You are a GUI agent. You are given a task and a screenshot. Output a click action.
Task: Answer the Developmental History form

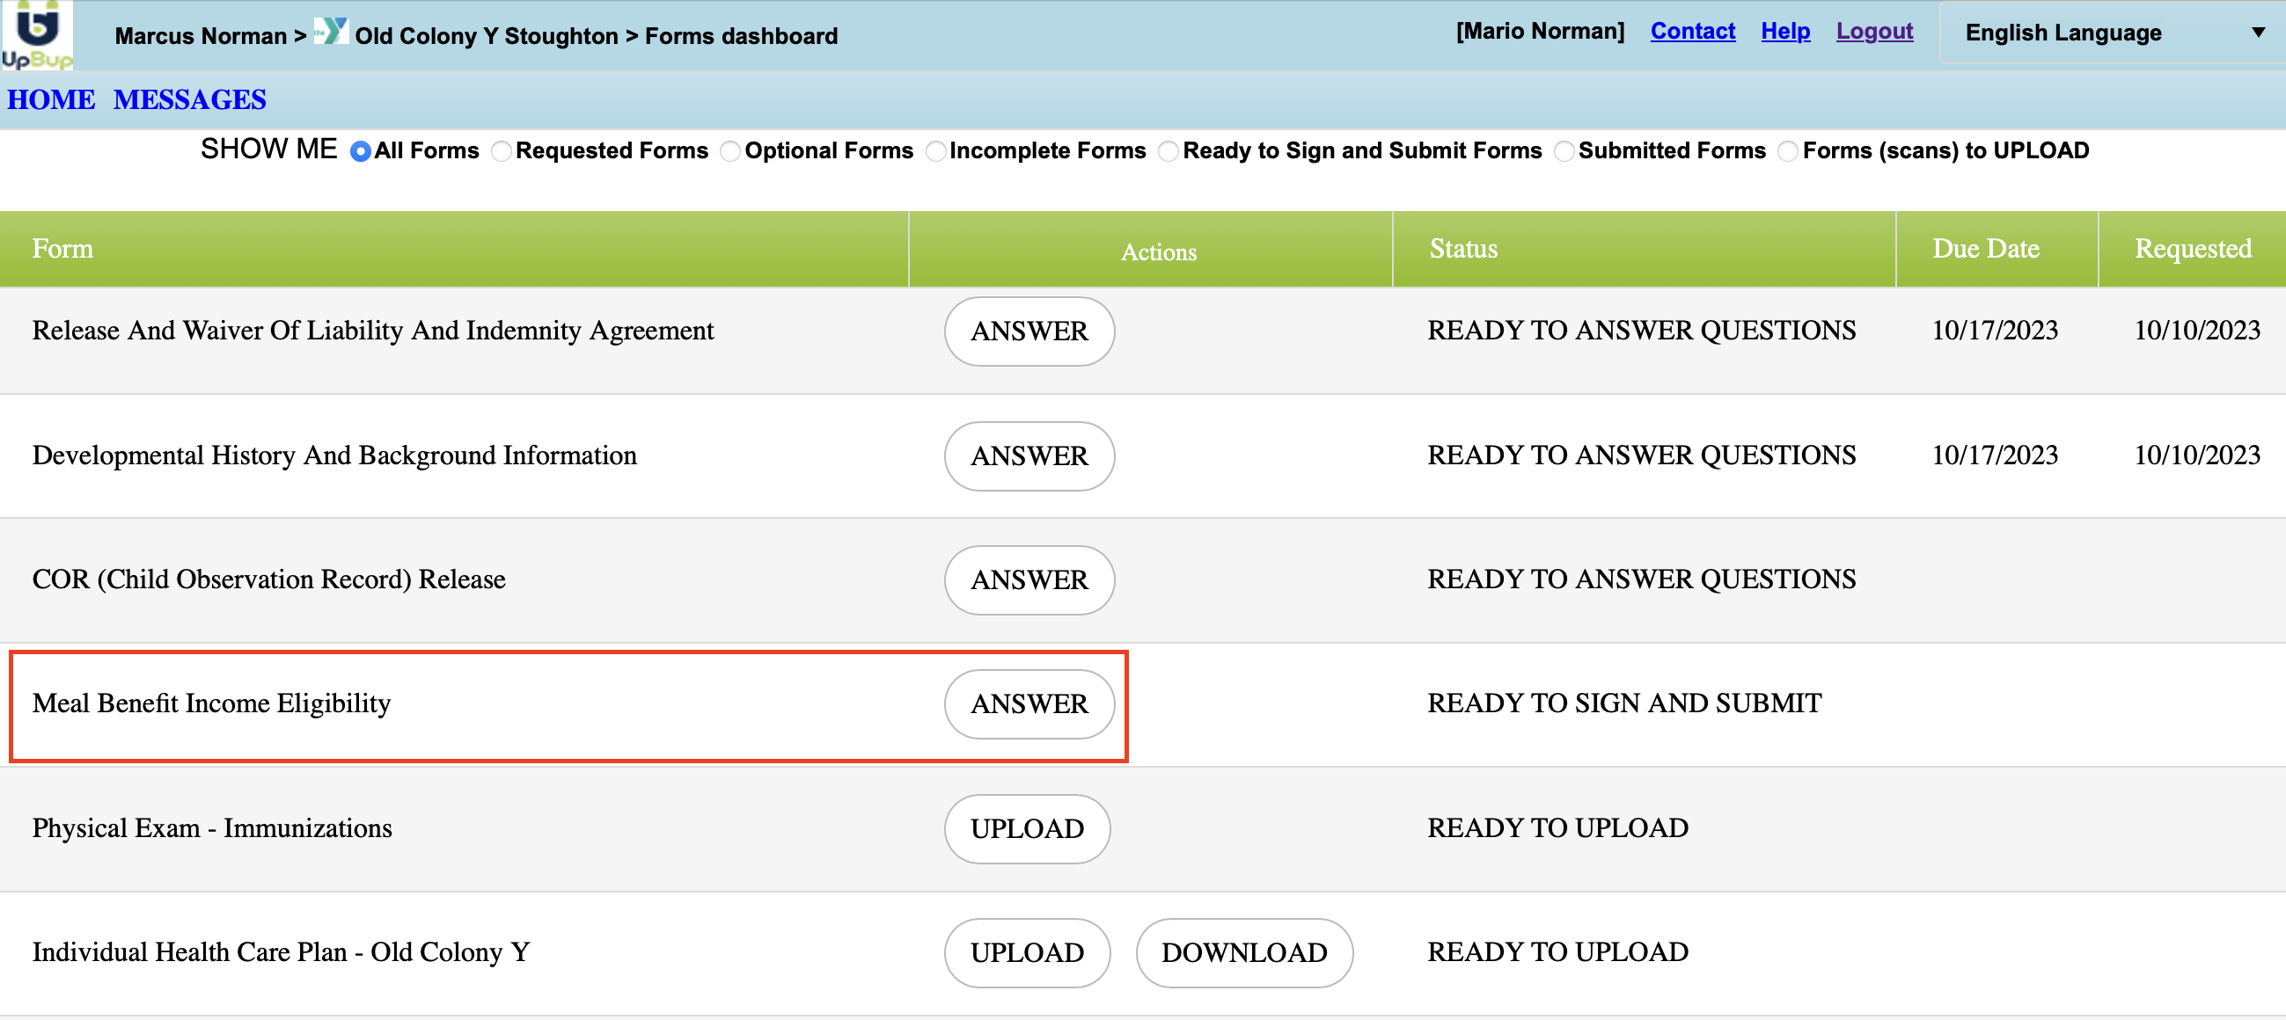point(1029,455)
